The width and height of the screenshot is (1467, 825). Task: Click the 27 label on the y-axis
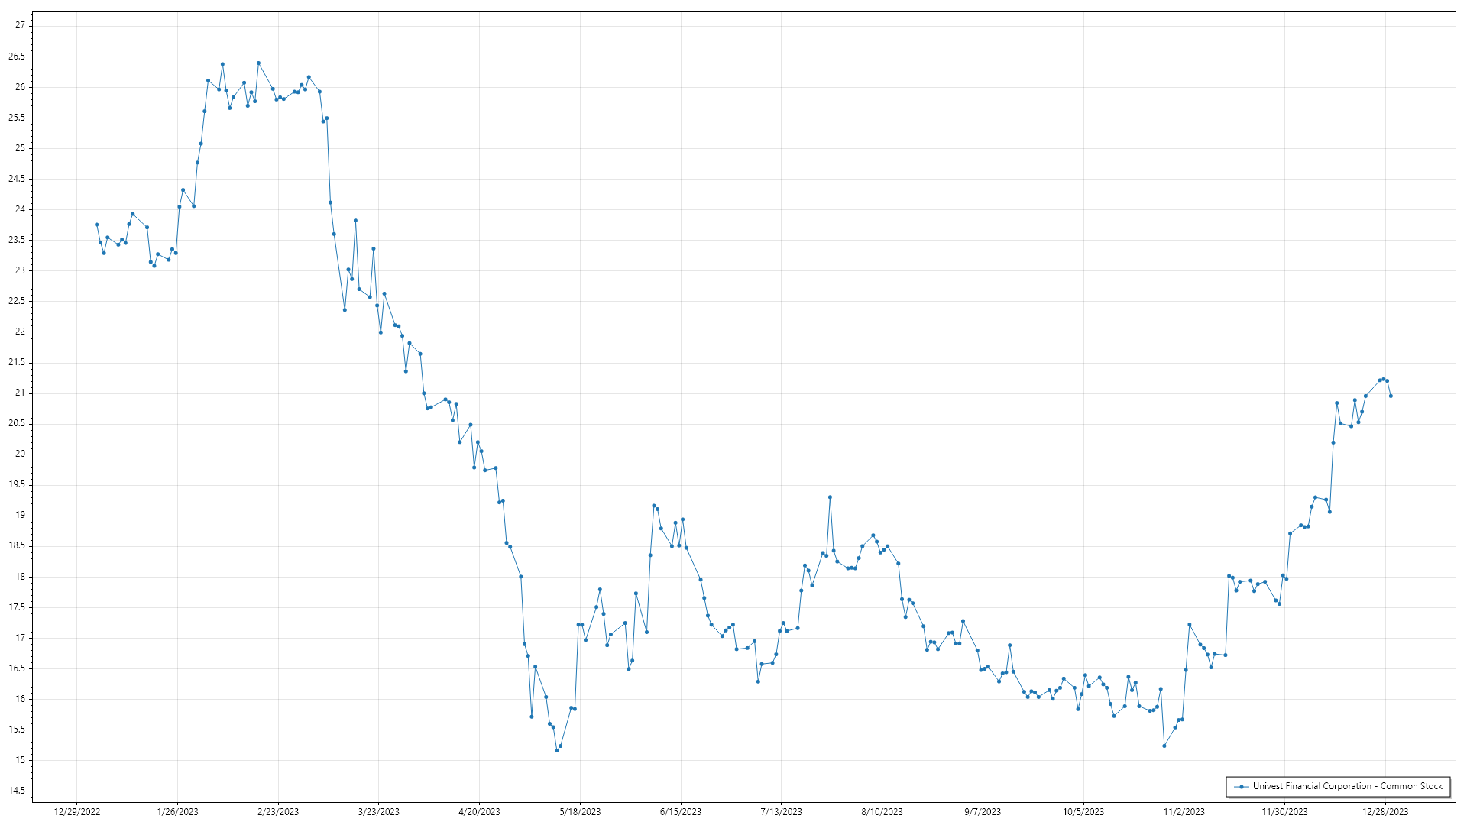[x=20, y=25]
